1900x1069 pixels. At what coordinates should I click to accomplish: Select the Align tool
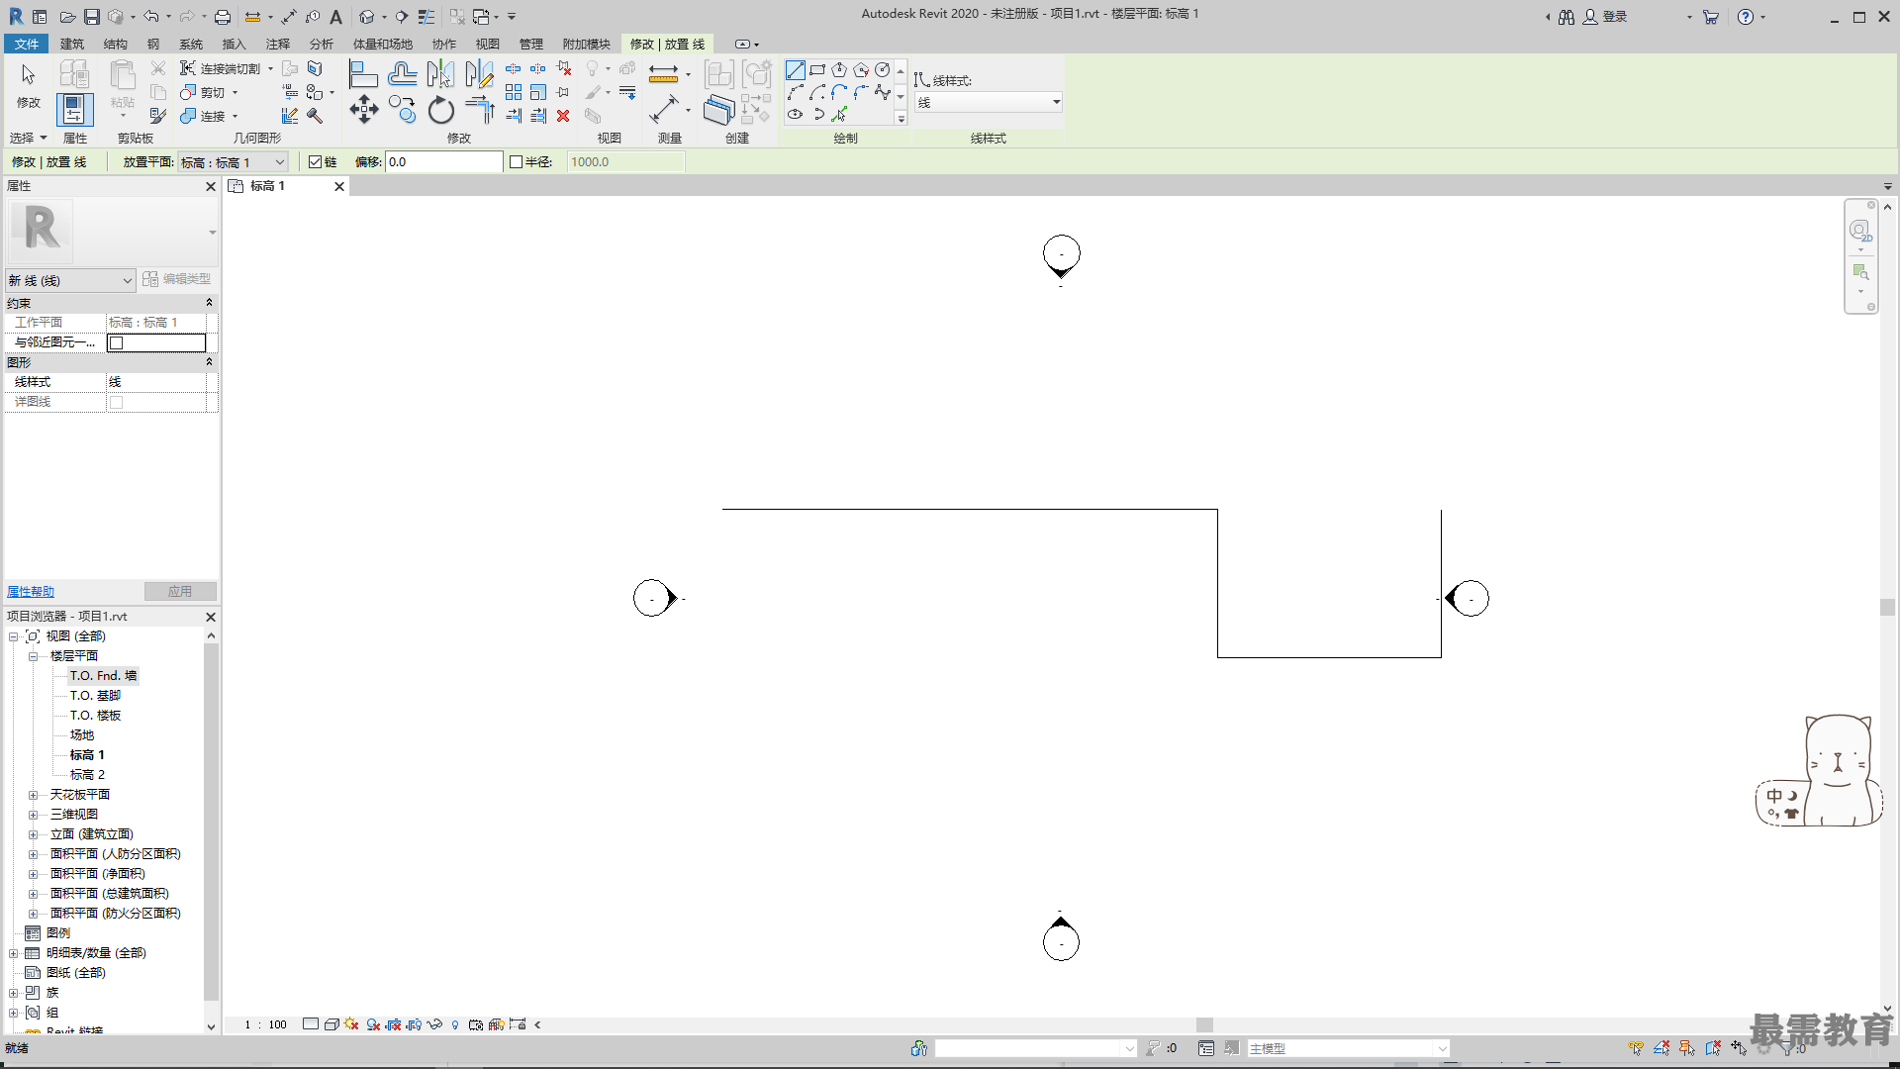tap(363, 74)
